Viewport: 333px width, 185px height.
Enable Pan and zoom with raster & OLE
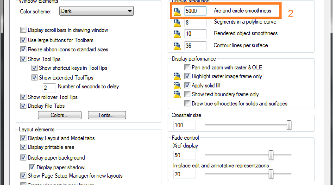point(187,68)
